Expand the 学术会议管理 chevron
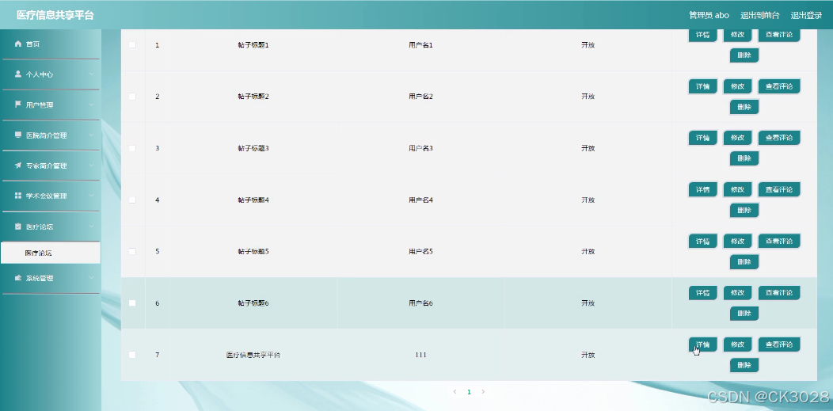 tap(91, 196)
